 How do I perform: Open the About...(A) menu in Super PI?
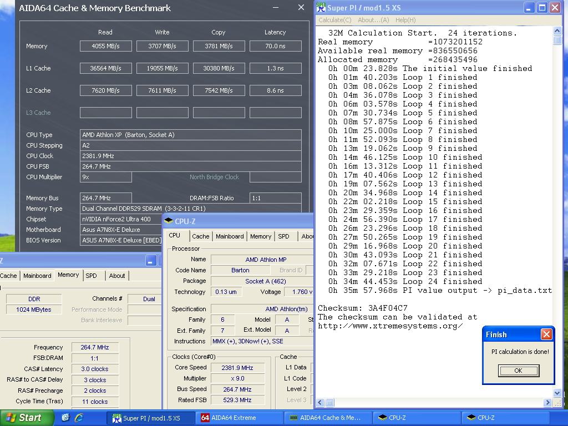coord(373,20)
